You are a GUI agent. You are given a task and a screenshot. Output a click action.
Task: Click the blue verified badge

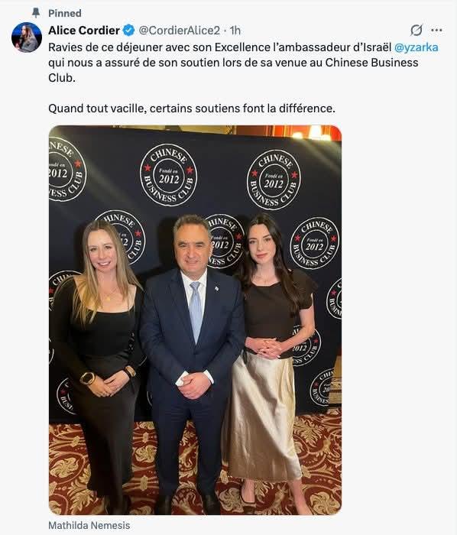click(x=128, y=31)
